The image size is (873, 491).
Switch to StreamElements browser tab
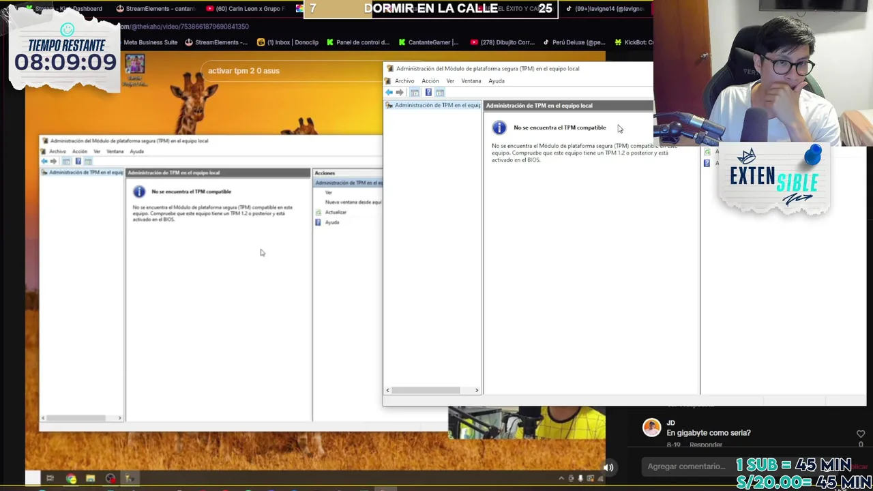pyautogui.click(x=156, y=9)
